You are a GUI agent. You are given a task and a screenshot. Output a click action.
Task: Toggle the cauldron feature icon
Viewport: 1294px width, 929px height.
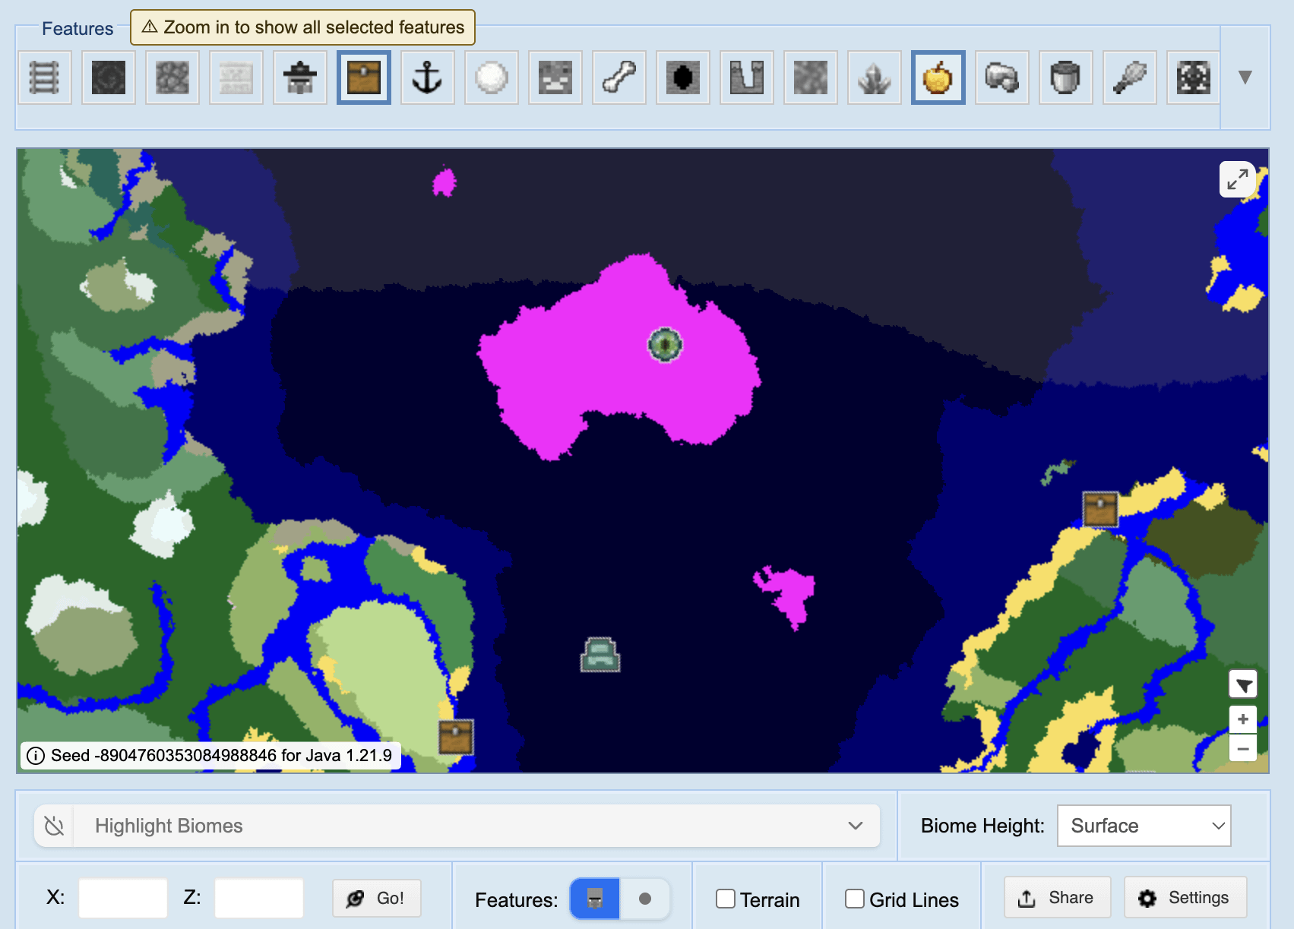[x=1065, y=77]
